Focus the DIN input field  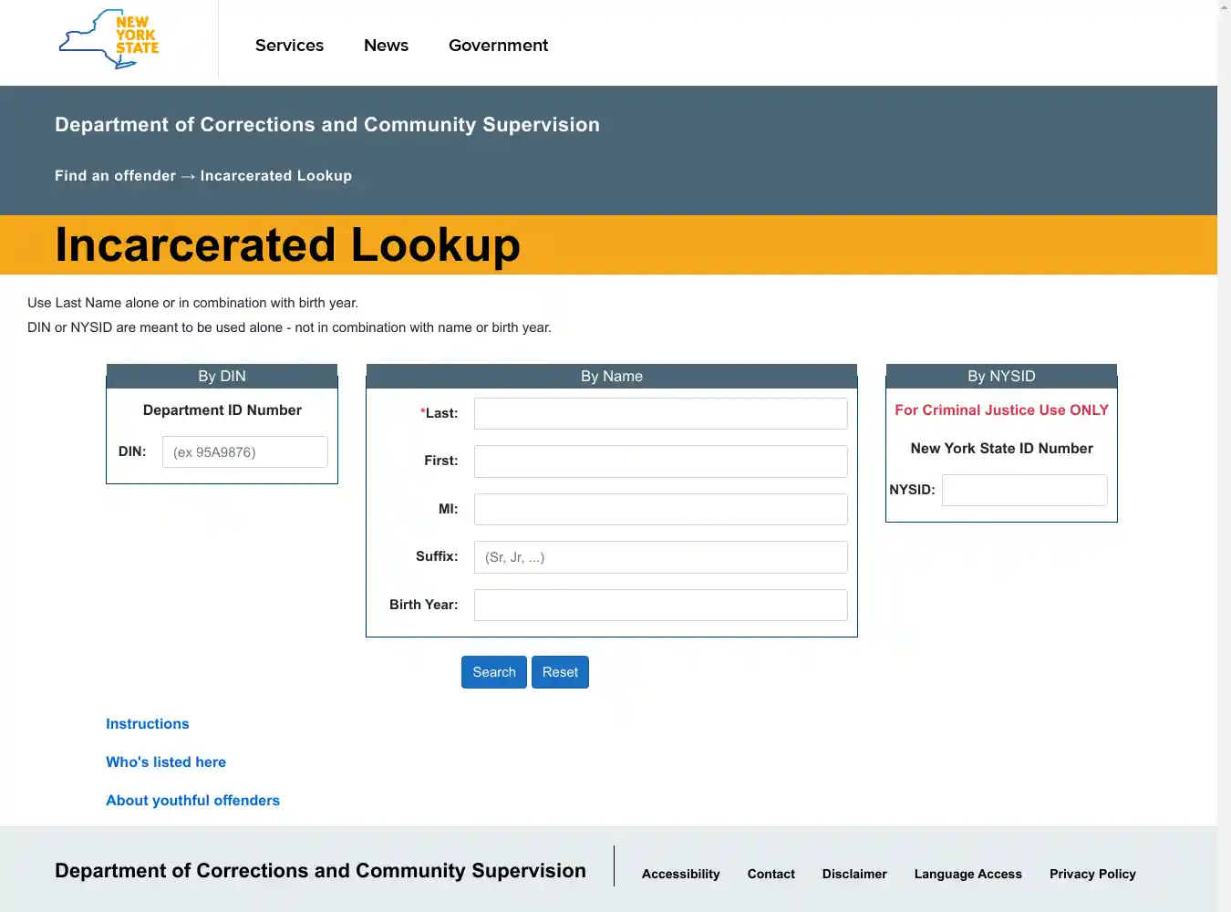[245, 452]
